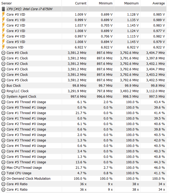Image resolution: width=169 pixels, height=193 pixels.
Task: Click the icon beside Core #1 Ratio
Action: click(3, 190)
